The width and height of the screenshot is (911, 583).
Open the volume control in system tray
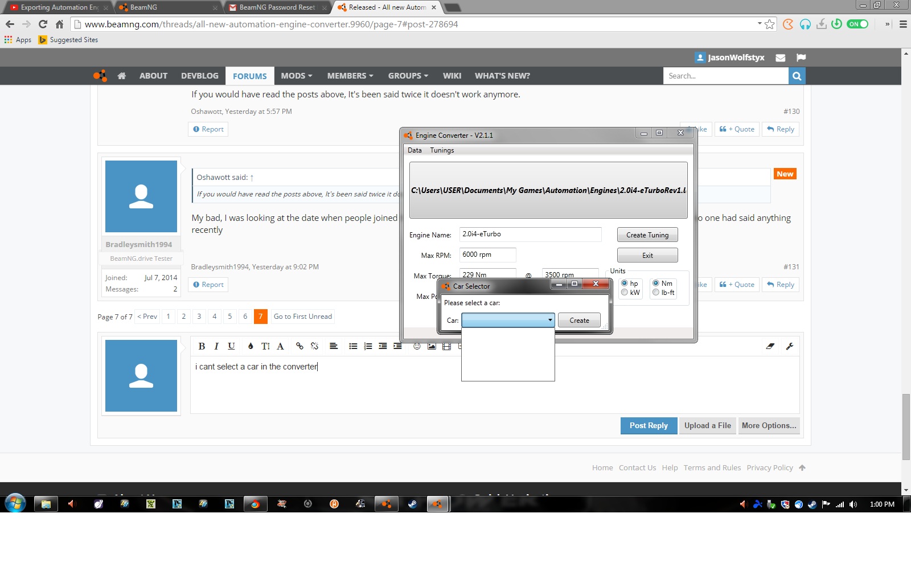click(x=853, y=504)
